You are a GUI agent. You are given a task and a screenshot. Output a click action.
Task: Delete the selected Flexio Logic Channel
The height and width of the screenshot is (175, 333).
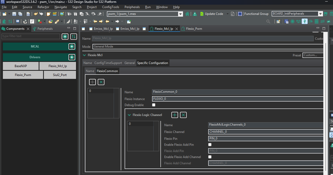click(x=183, y=115)
